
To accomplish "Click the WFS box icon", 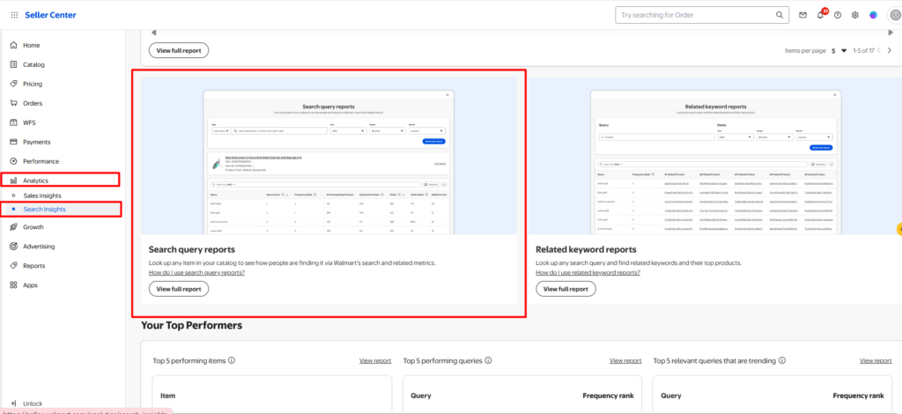I will pos(13,122).
